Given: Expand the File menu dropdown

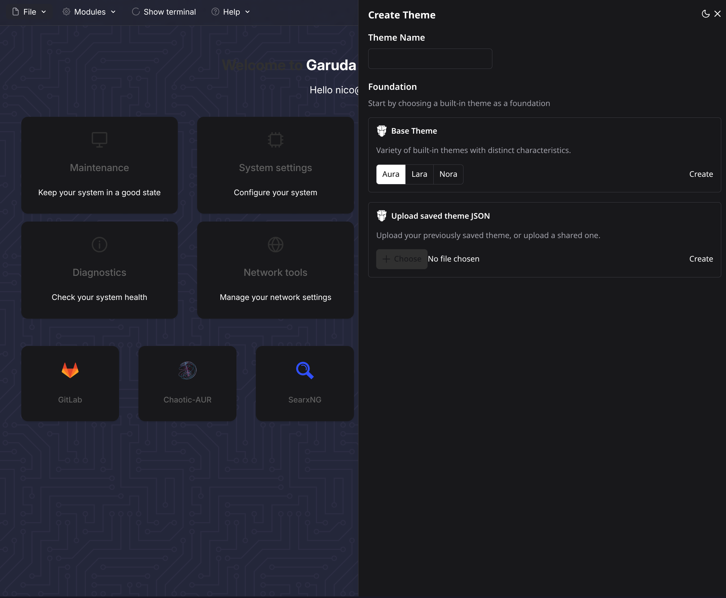Looking at the screenshot, I should [29, 12].
